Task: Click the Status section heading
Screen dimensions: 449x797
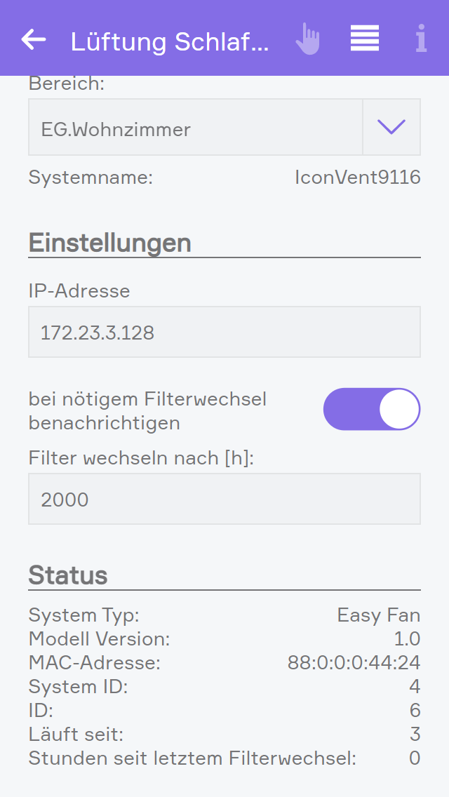Action: tap(68, 575)
